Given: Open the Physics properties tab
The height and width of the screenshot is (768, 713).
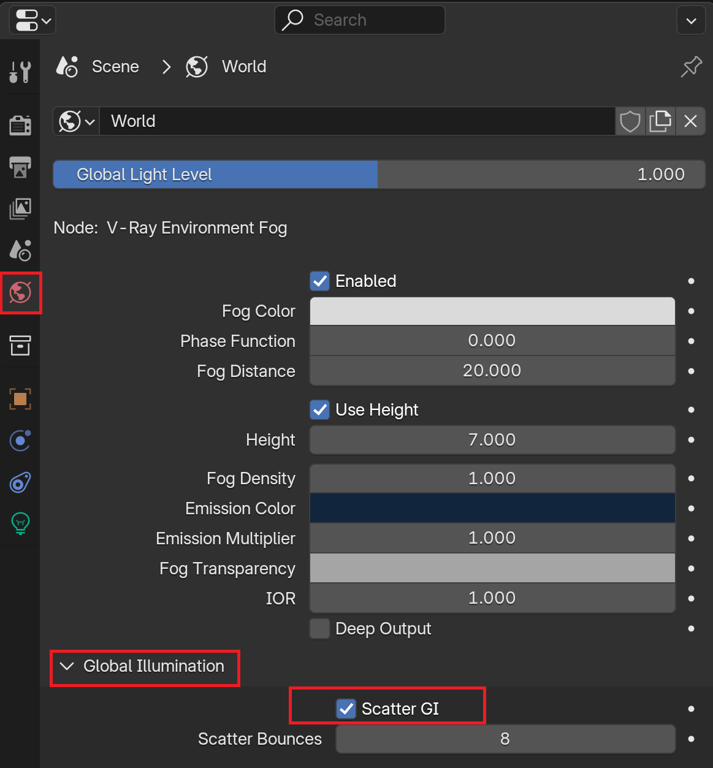Looking at the screenshot, I should click(20, 441).
